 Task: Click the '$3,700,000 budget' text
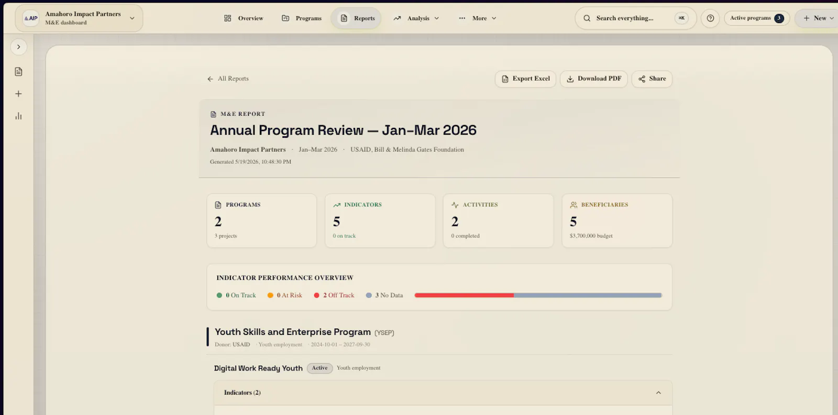[x=591, y=236]
